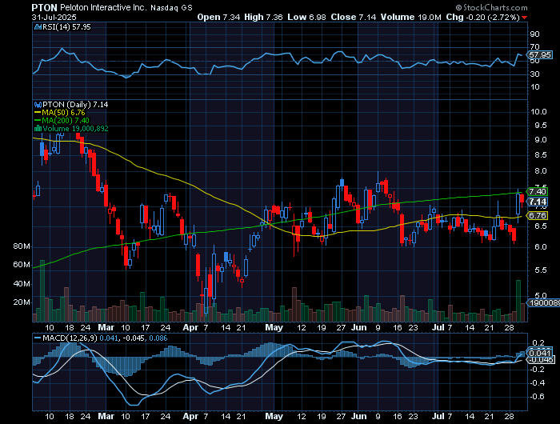Click the MACD 0.086 histogram value
Image resolution: width=560 pixels, height=424 pixels.
pyautogui.click(x=158, y=338)
